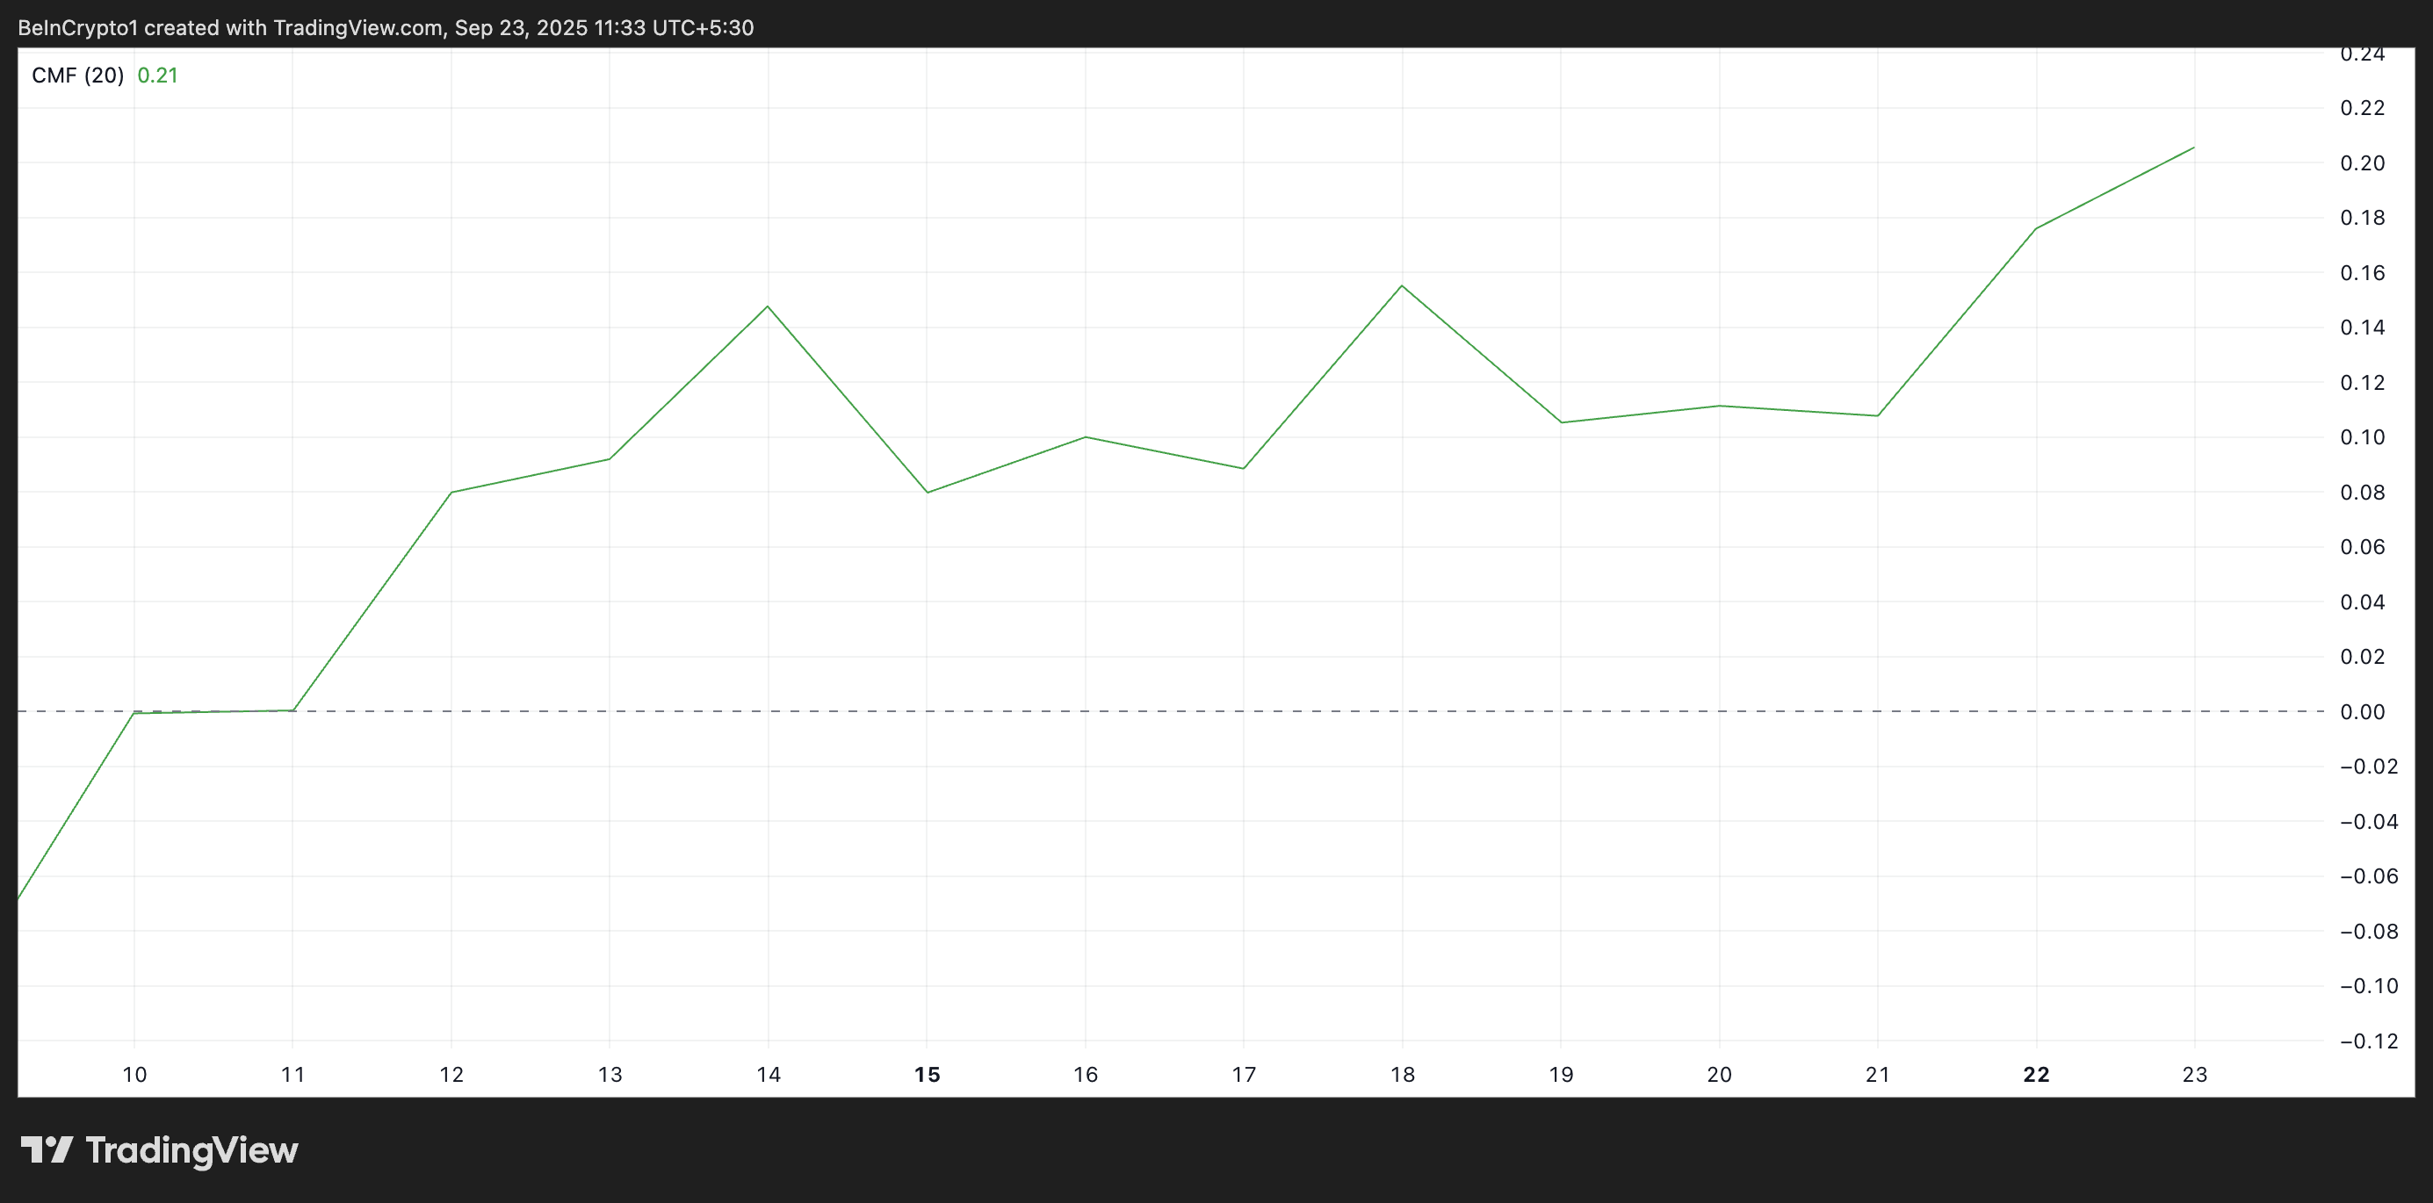Screen dimensions: 2433x1203
Task: Click the dashed zero baseline
Action: tap(1133, 711)
